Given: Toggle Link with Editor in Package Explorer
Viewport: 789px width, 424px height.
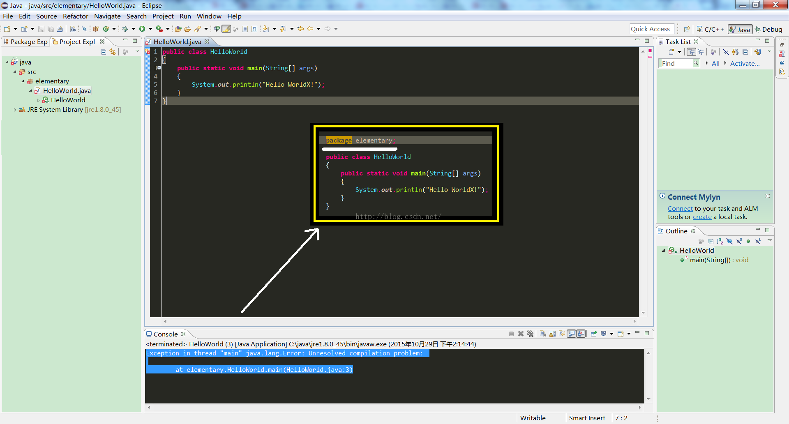Looking at the screenshot, I should (113, 52).
